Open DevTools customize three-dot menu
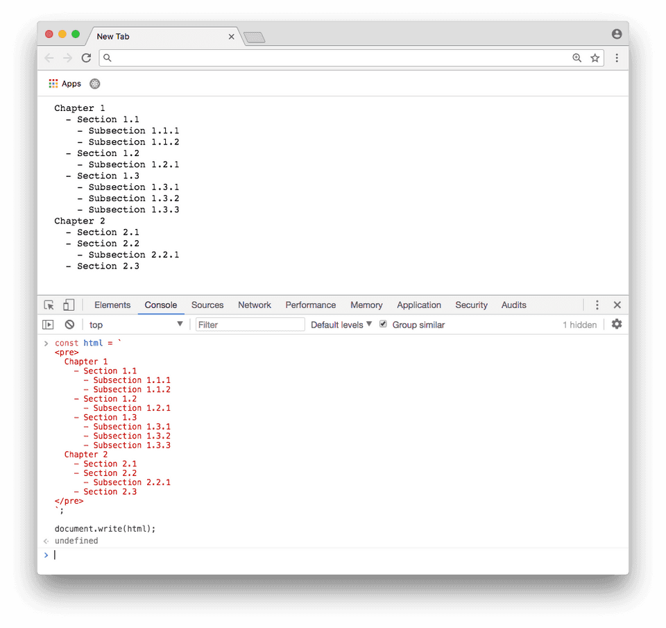 click(597, 305)
